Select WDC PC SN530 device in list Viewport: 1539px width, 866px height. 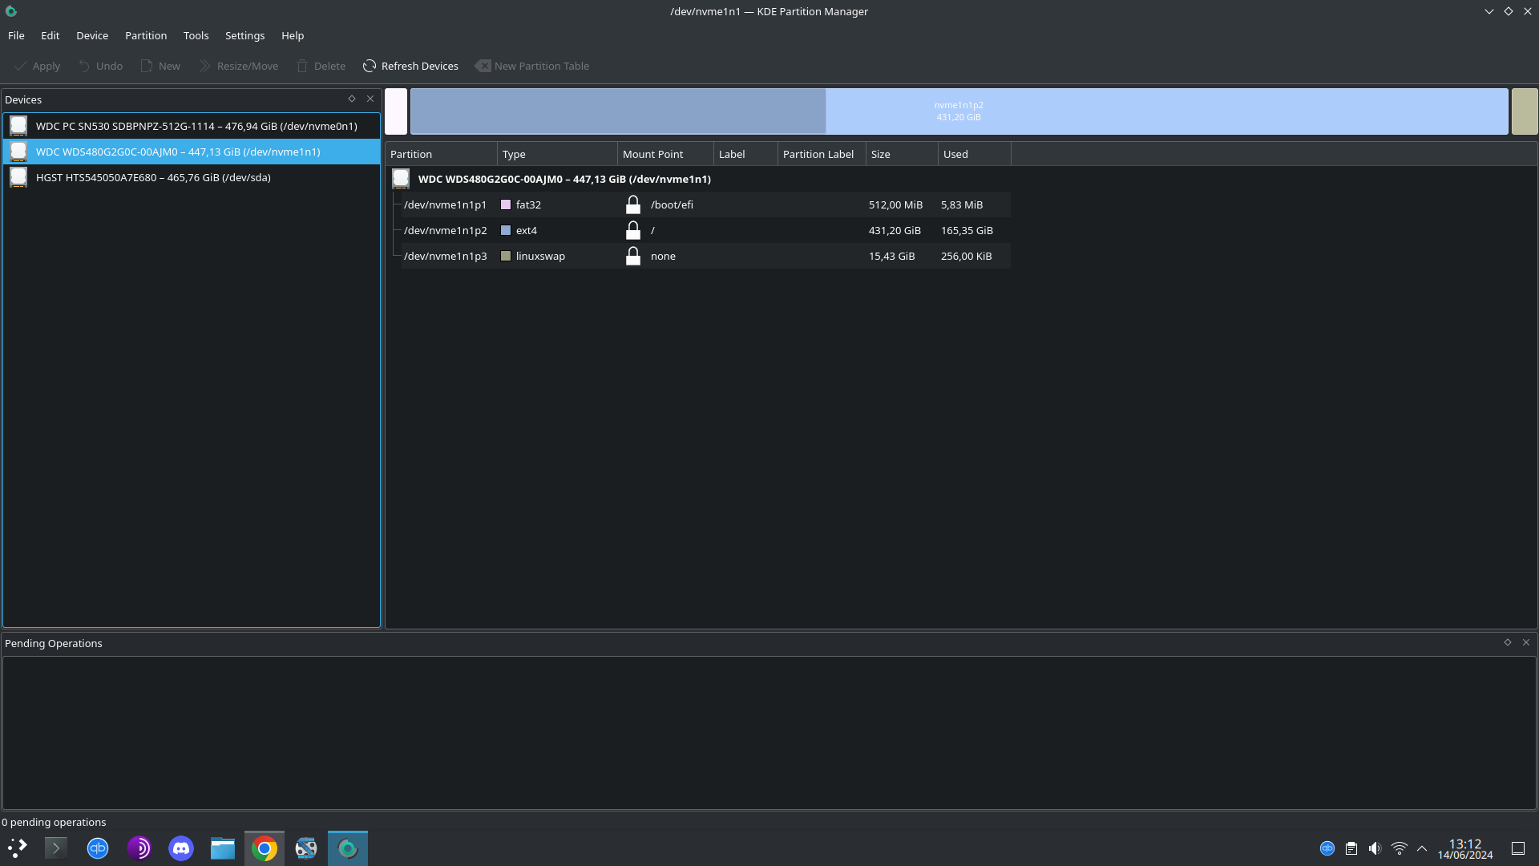click(x=196, y=126)
